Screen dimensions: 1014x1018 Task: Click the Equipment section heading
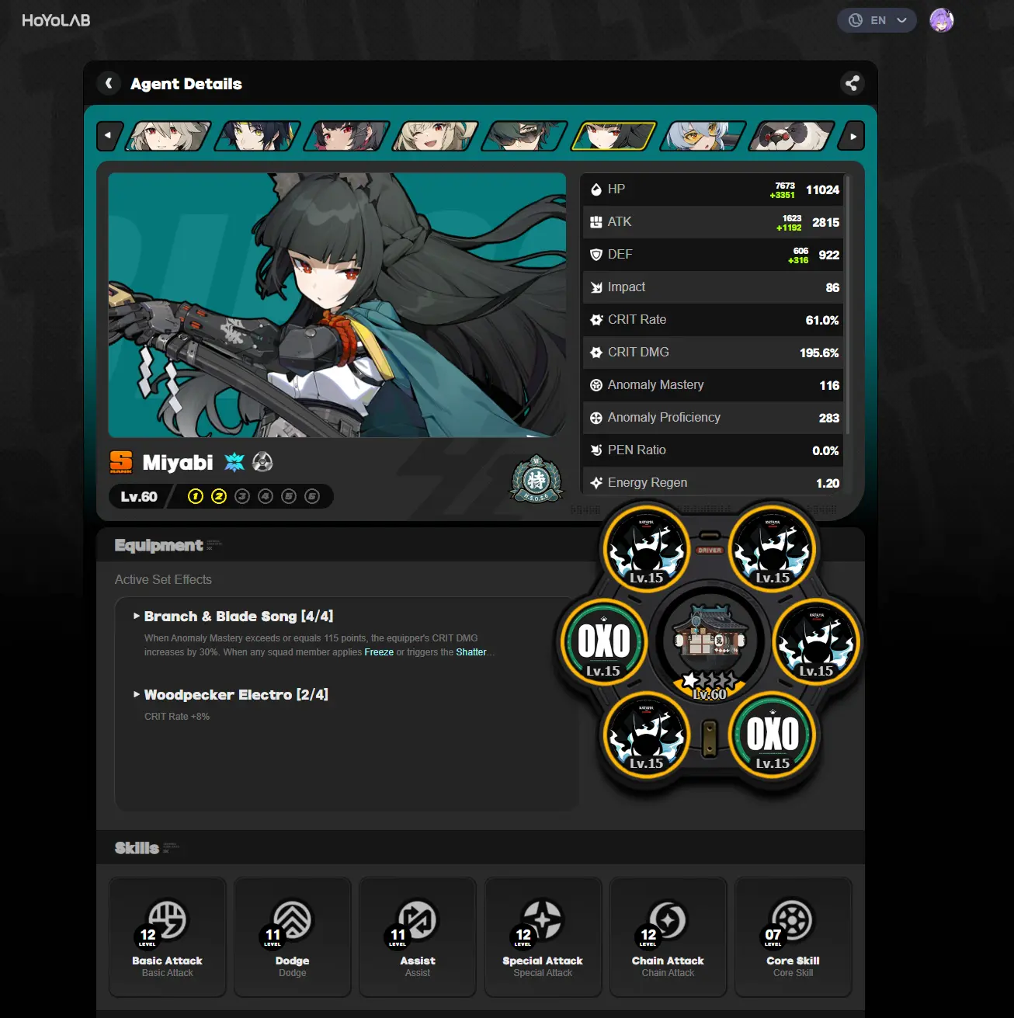click(x=158, y=545)
